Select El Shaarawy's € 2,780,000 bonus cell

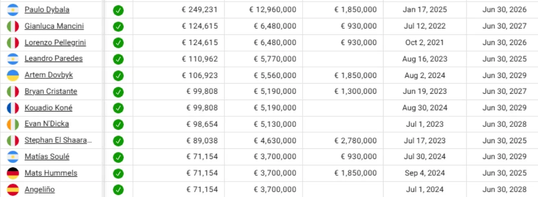pos(355,141)
